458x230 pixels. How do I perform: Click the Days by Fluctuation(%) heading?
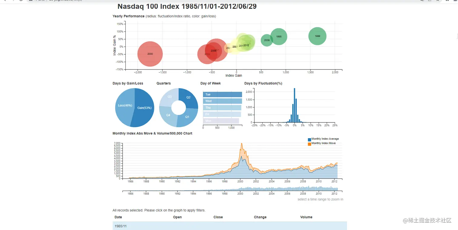click(x=263, y=83)
